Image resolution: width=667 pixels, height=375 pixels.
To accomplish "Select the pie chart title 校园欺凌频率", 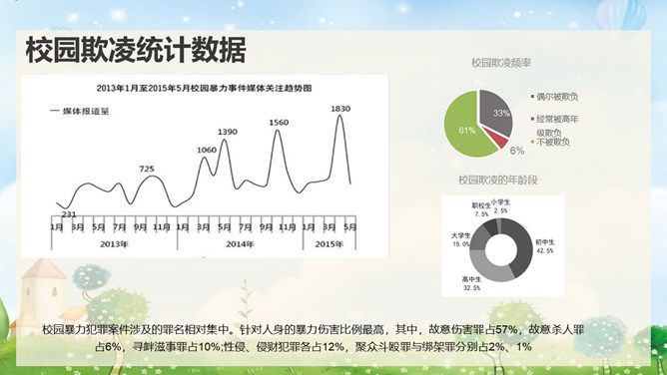I will (x=501, y=63).
